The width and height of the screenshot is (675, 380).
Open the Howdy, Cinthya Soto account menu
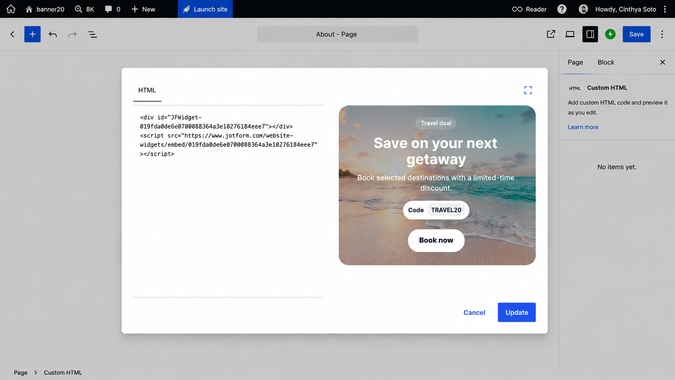(x=618, y=9)
